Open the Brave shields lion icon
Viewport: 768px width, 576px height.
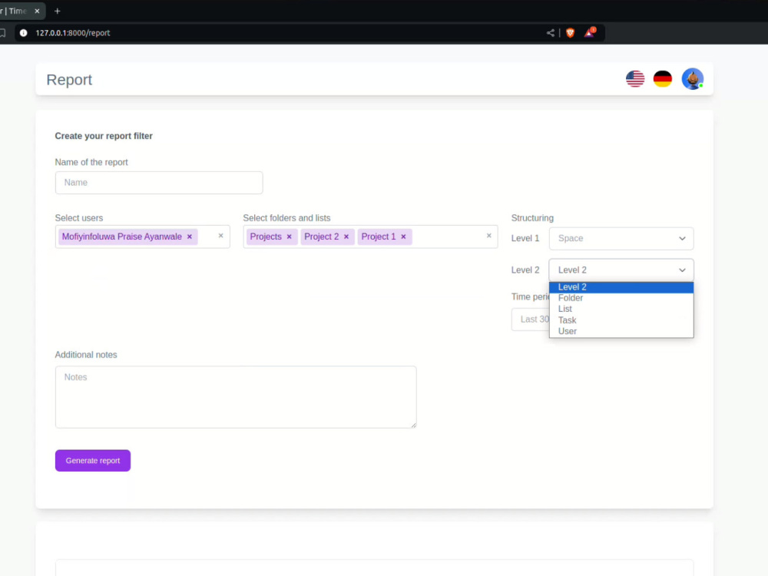(x=570, y=33)
